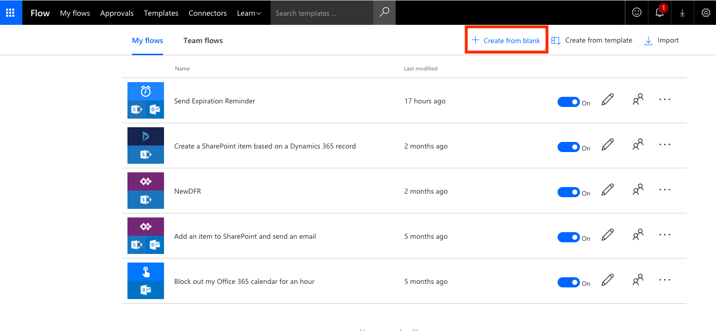Screen dimensions: 716x331
Task: Open the app launcher waffle icon
Action: 10,13
